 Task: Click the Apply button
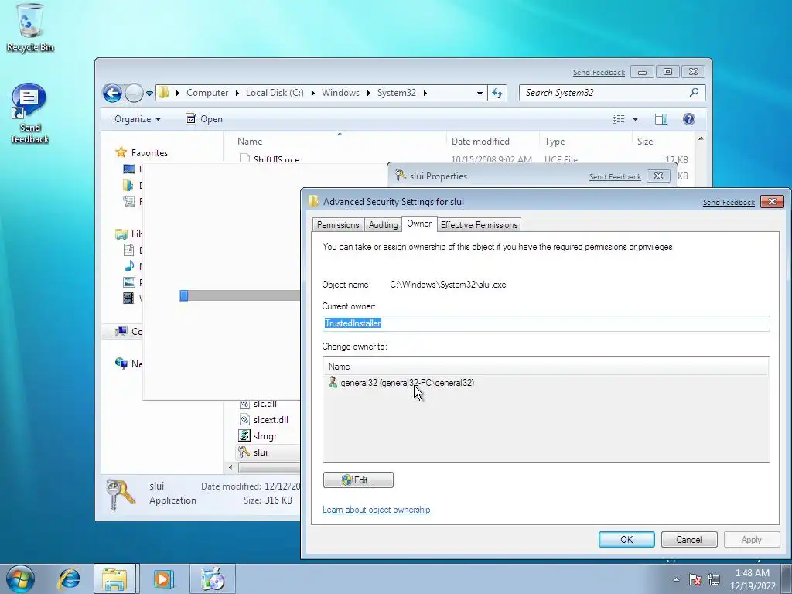(751, 539)
